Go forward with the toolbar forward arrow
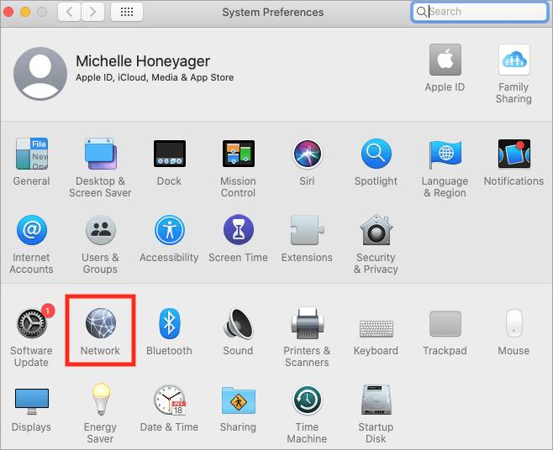Viewport: 553px width, 450px height. pos(92,12)
